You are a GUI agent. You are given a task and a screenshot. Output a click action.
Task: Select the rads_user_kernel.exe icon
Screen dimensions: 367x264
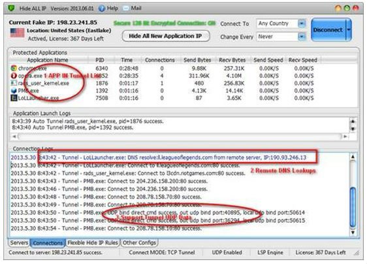(14, 83)
